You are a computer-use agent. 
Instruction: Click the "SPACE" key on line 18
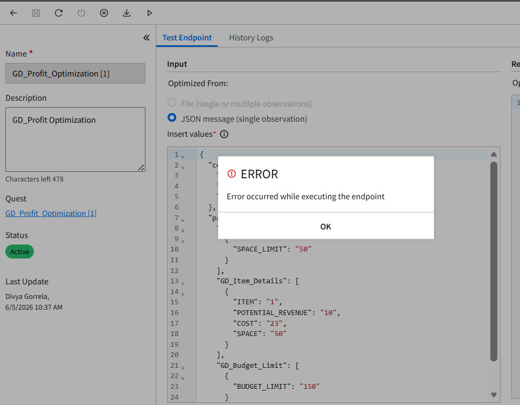247,333
